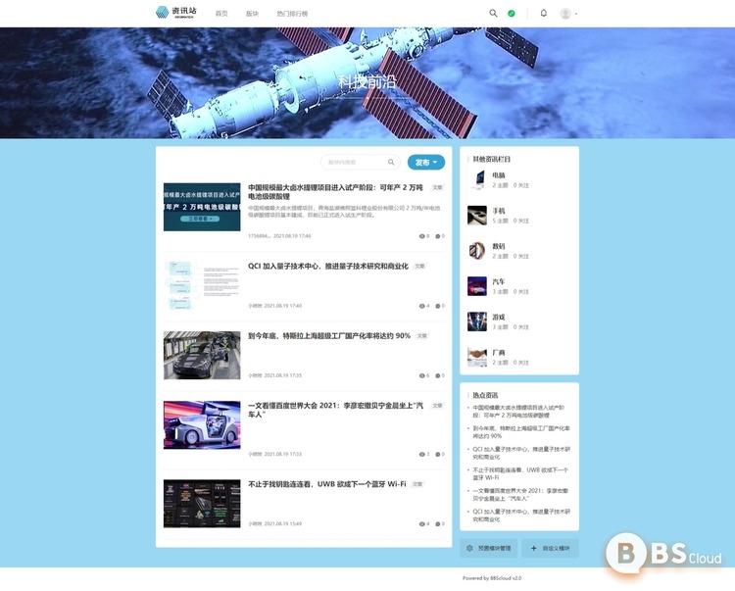Open the search magnifier in header
The height and width of the screenshot is (591, 735).
tap(493, 13)
